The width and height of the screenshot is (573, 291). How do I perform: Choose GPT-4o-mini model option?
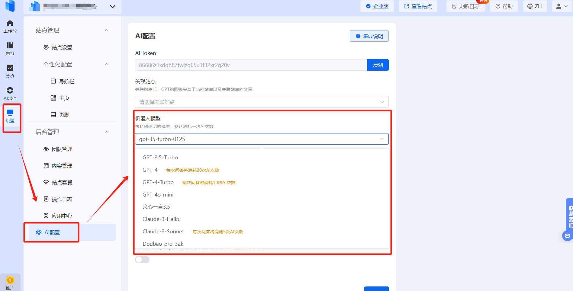coord(158,195)
